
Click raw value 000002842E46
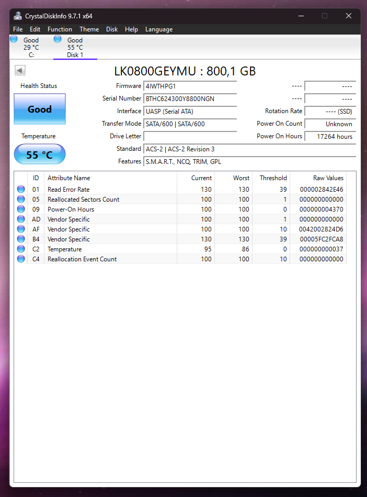[322, 189]
